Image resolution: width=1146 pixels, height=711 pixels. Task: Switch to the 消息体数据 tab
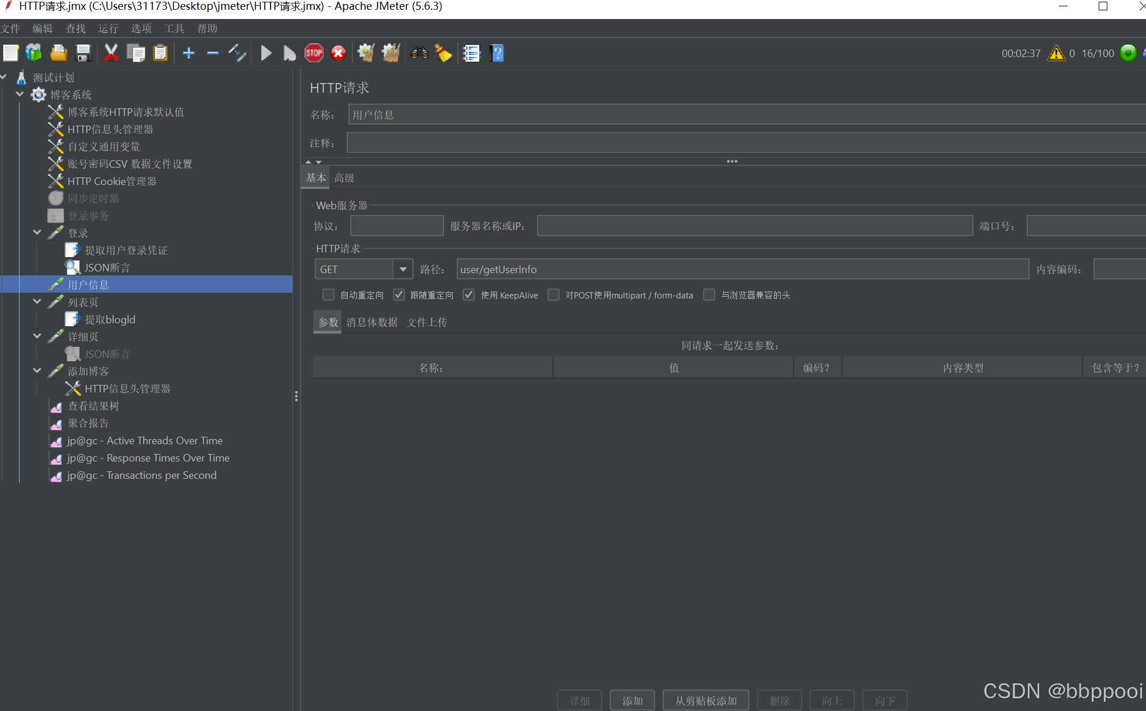coord(372,323)
